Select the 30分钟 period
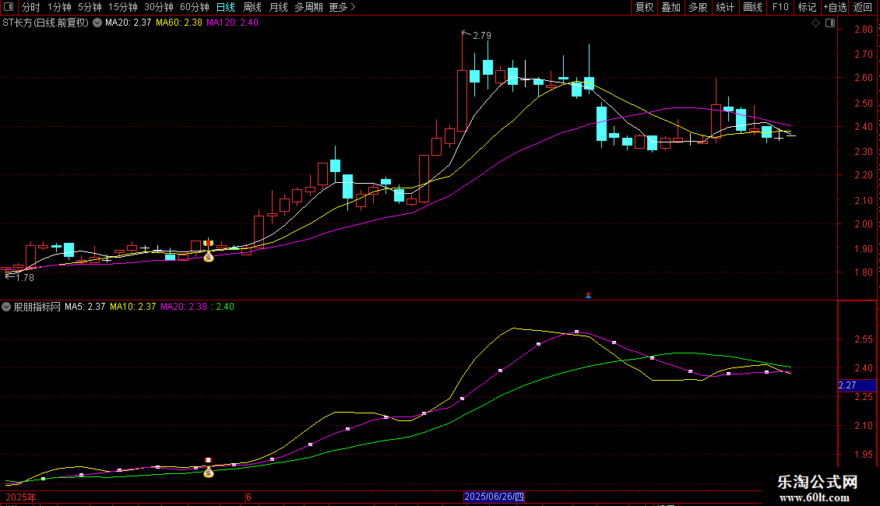This screenshot has height=506, width=880. point(158,7)
